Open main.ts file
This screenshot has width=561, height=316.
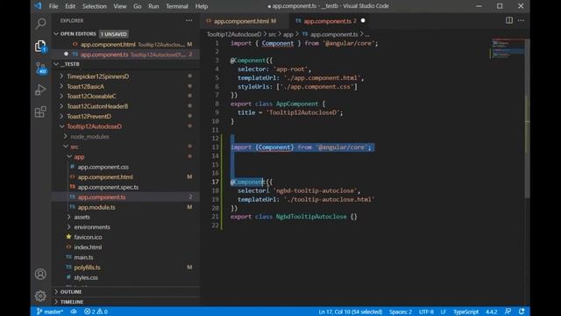coord(126,257)
